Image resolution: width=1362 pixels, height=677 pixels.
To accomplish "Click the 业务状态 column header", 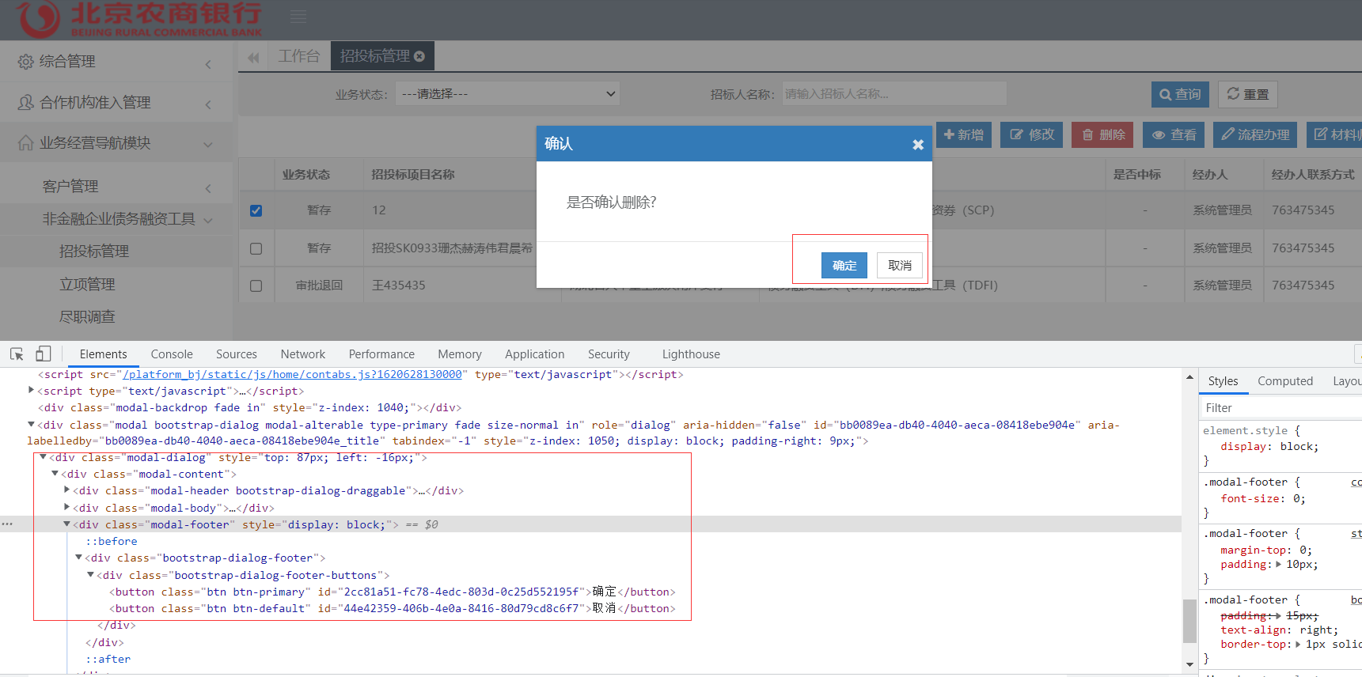I will click(x=306, y=175).
